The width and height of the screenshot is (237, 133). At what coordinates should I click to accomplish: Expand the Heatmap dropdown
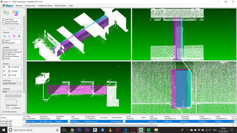[x=12, y=91]
